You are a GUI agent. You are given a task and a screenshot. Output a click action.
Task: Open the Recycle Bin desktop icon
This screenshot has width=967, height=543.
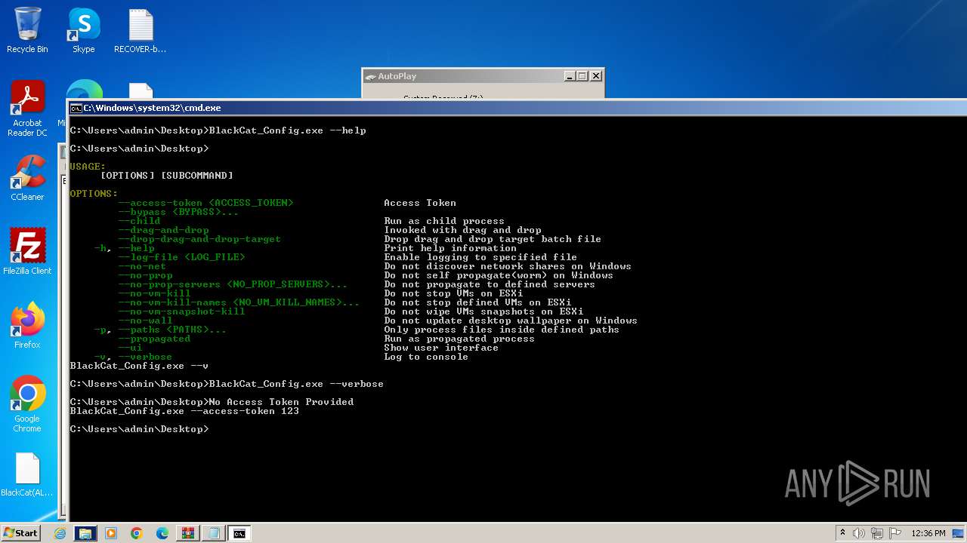(x=27, y=31)
